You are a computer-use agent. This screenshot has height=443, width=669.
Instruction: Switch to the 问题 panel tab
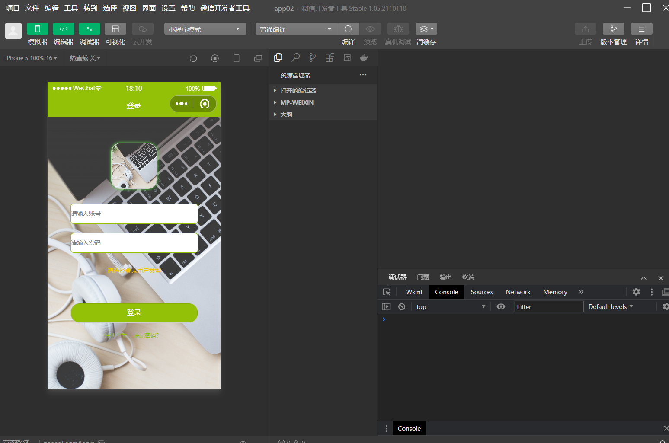pyautogui.click(x=423, y=277)
